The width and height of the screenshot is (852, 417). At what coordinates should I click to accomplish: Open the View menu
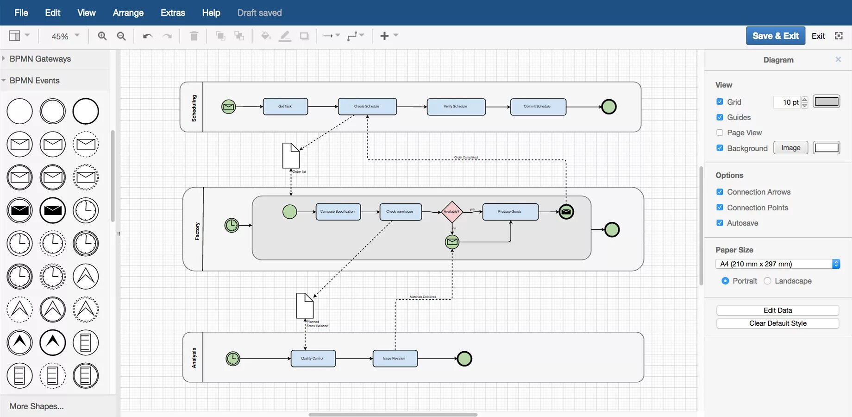87,13
